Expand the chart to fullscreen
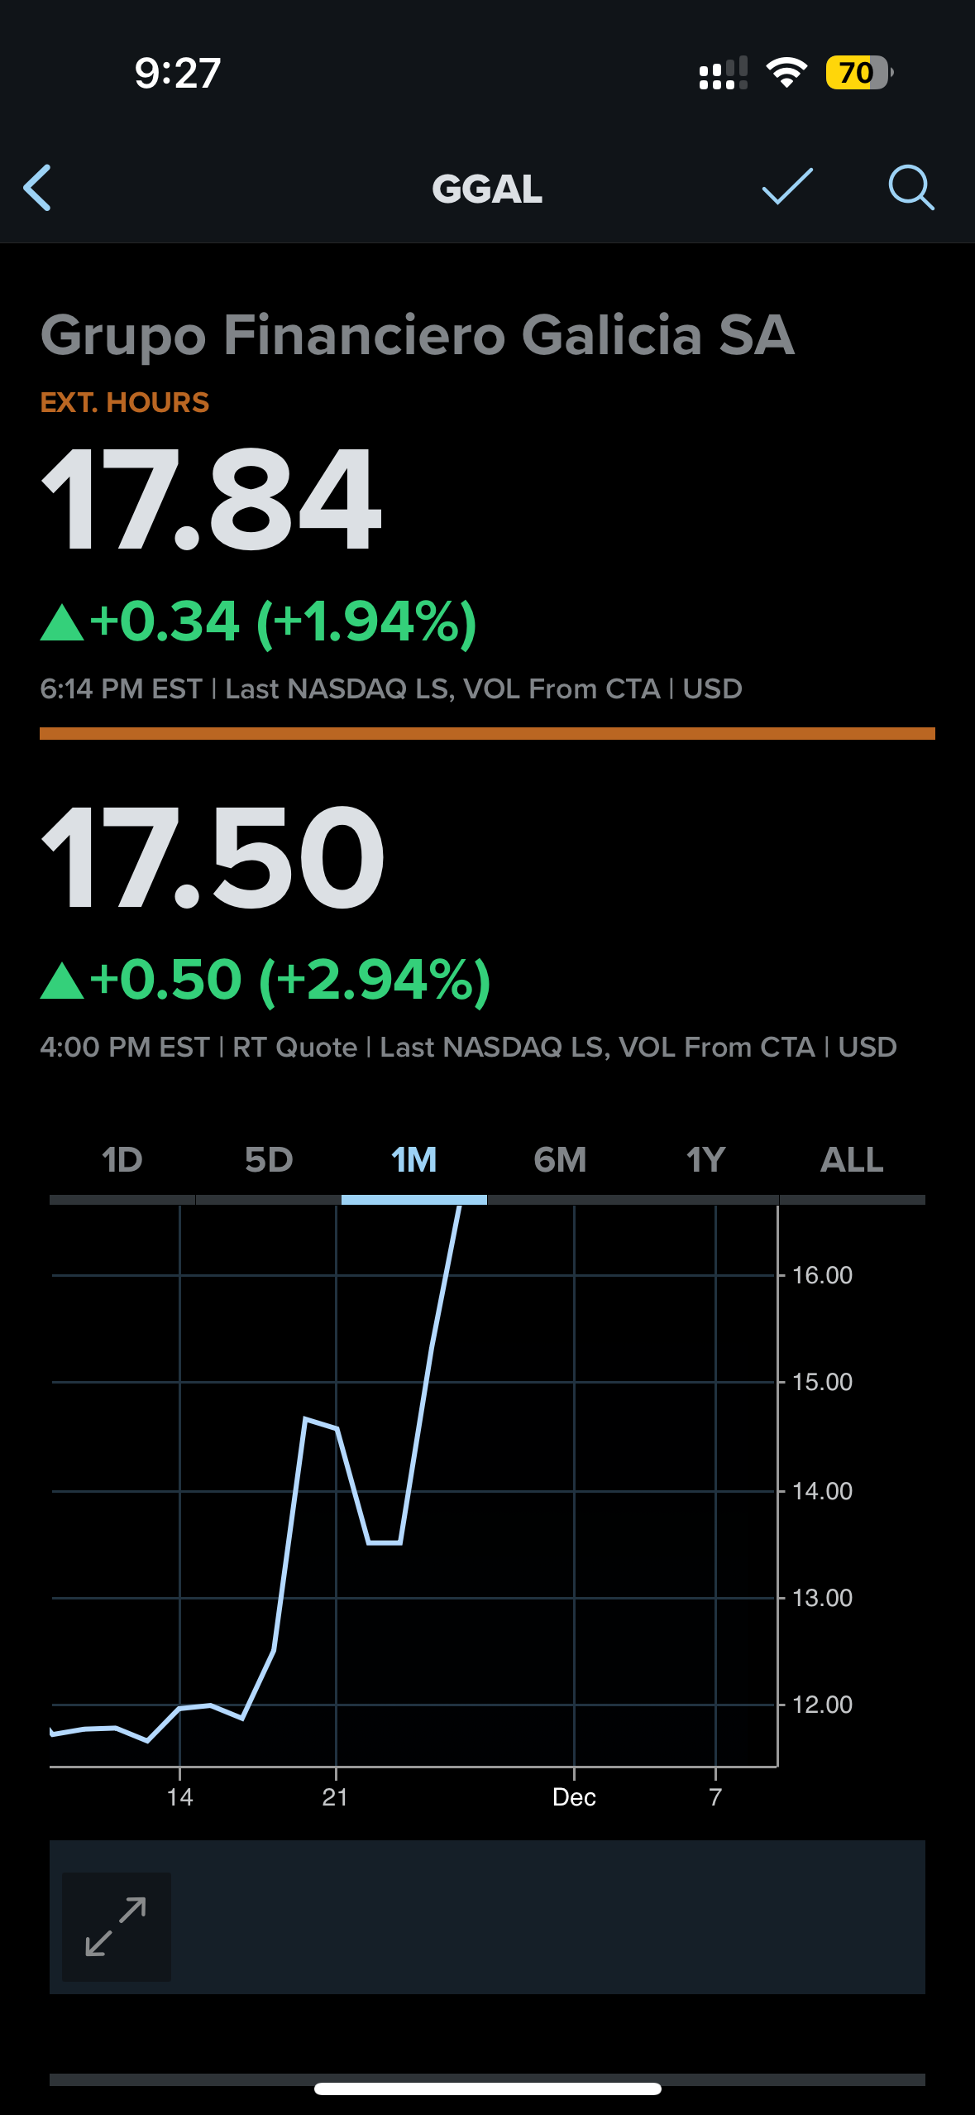The height and width of the screenshot is (2115, 975). 117,1926
